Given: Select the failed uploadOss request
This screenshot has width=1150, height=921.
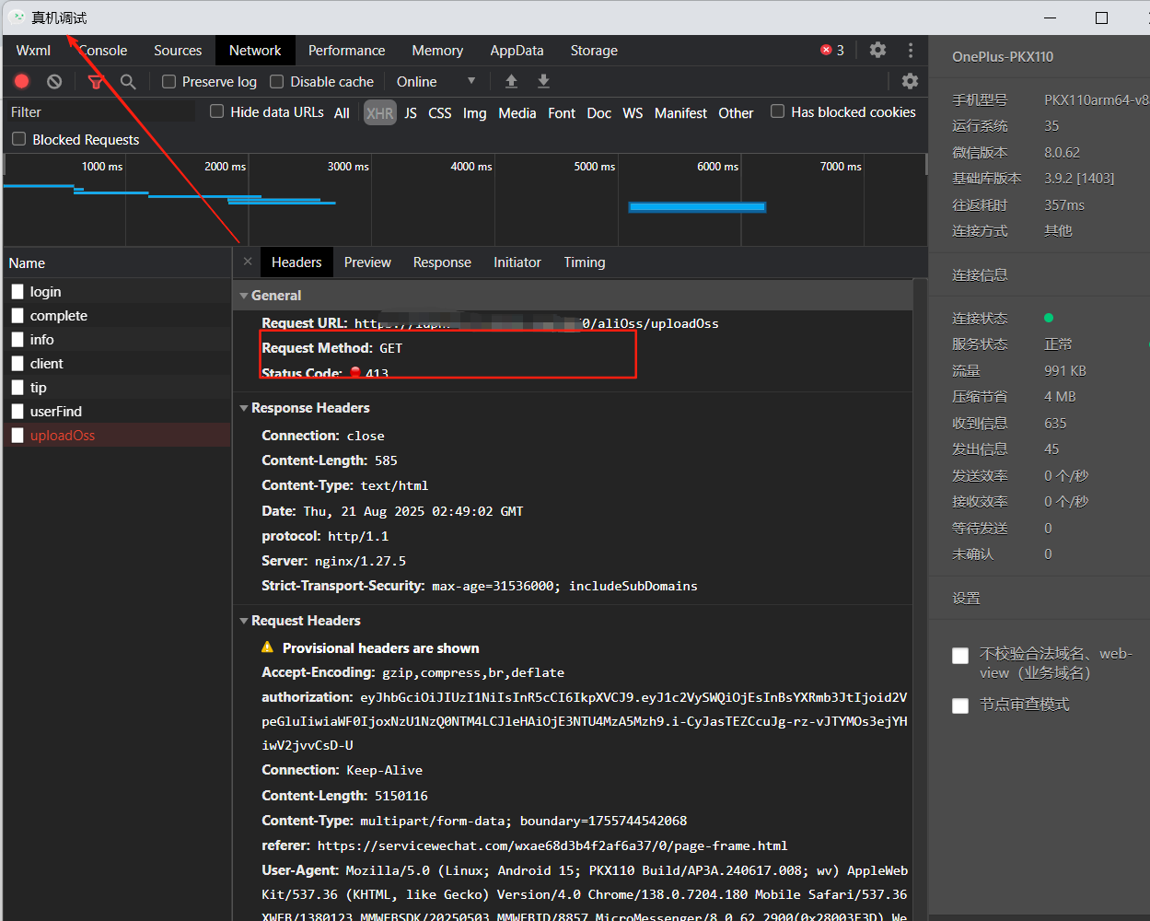Looking at the screenshot, I should (x=117, y=436).
